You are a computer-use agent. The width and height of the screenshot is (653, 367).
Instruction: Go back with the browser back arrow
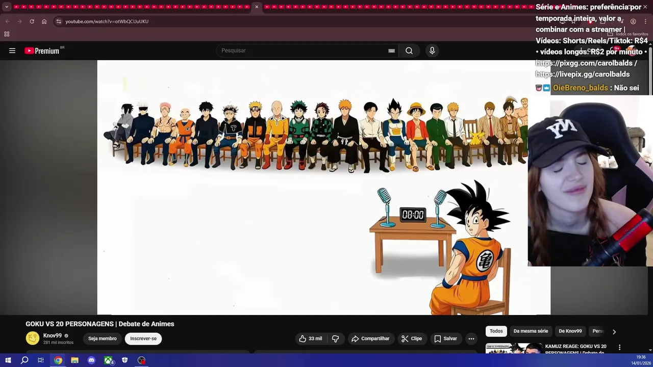(x=7, y=21)
